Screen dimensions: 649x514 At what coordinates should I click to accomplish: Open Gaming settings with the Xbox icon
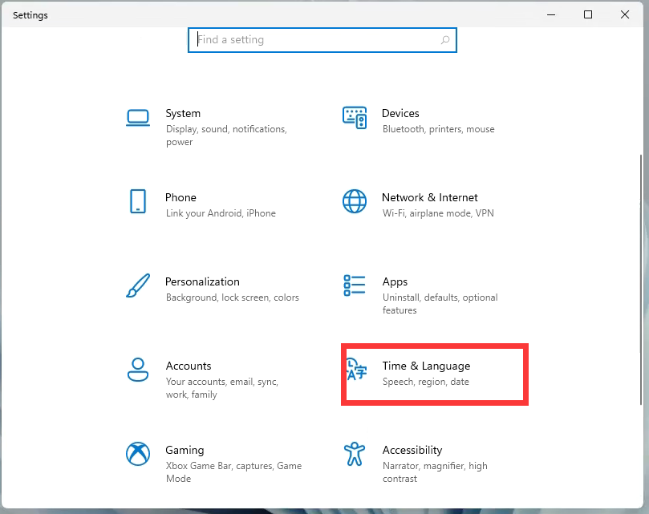[x=138, y=454]
